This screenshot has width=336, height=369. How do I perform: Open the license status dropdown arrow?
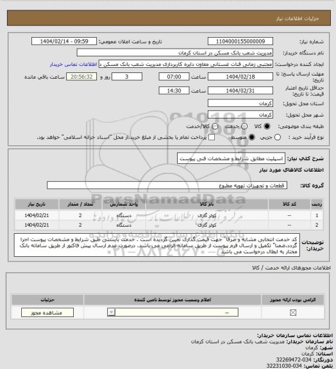coord(111,312)
